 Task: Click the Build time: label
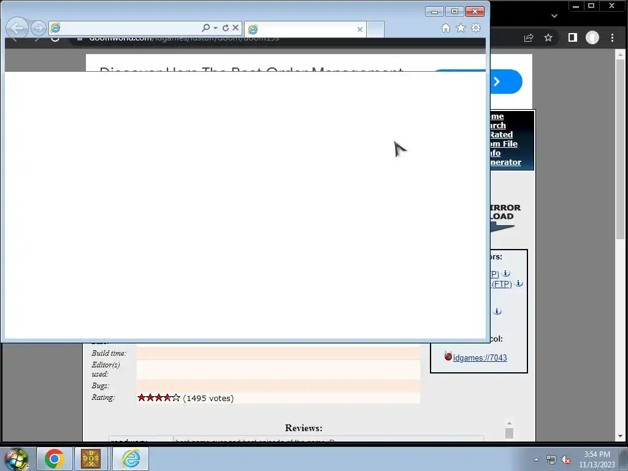click(x=109, y=353)
